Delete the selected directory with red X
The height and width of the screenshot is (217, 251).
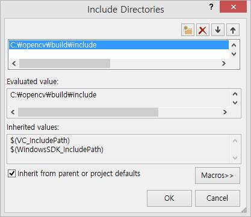(203, 30)
